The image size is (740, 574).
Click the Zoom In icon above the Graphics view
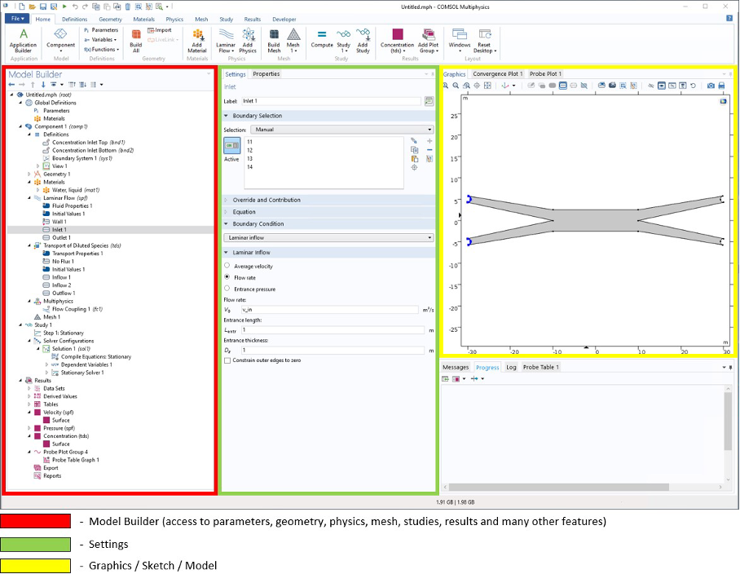[447, 85]
